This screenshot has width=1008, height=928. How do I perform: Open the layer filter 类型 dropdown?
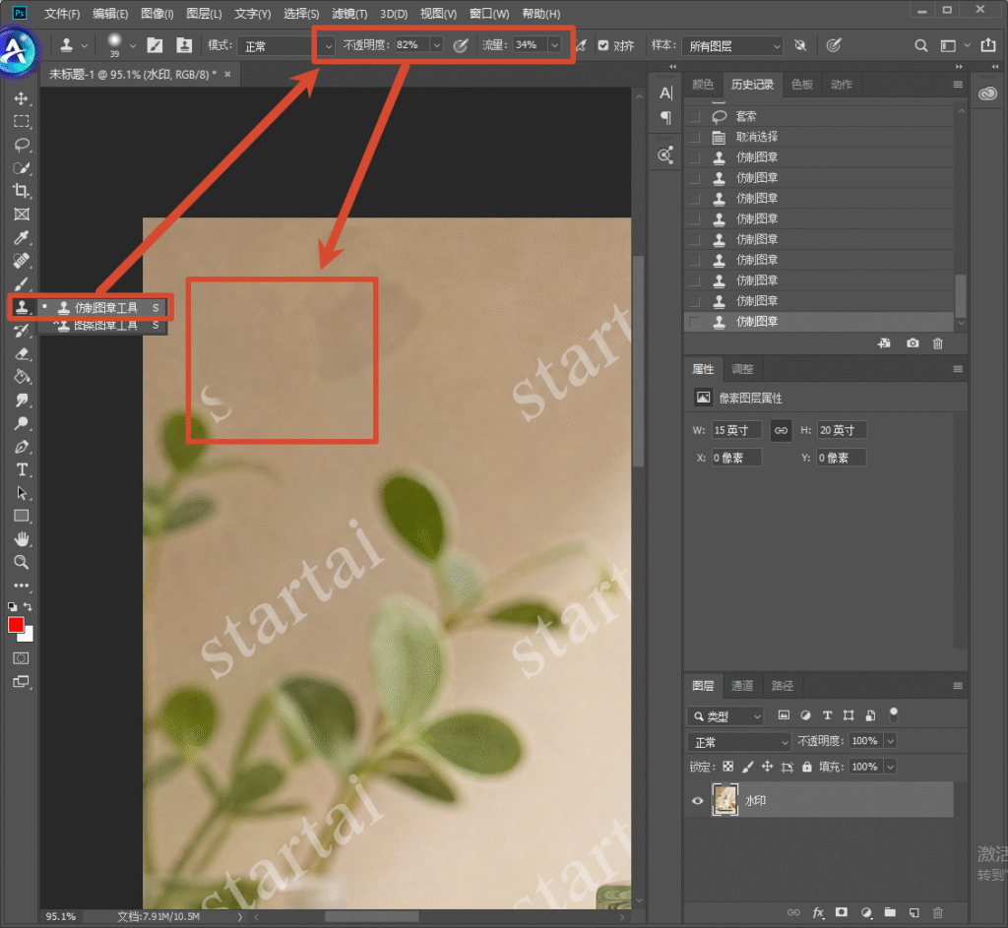(725, 715)
